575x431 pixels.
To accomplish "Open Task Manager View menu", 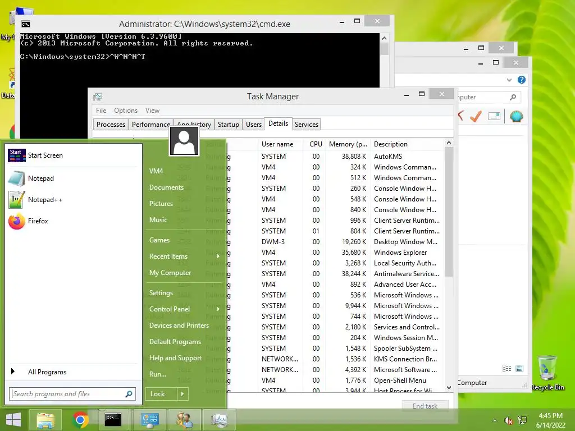I will pyautogui.click(x=152, y=111).
